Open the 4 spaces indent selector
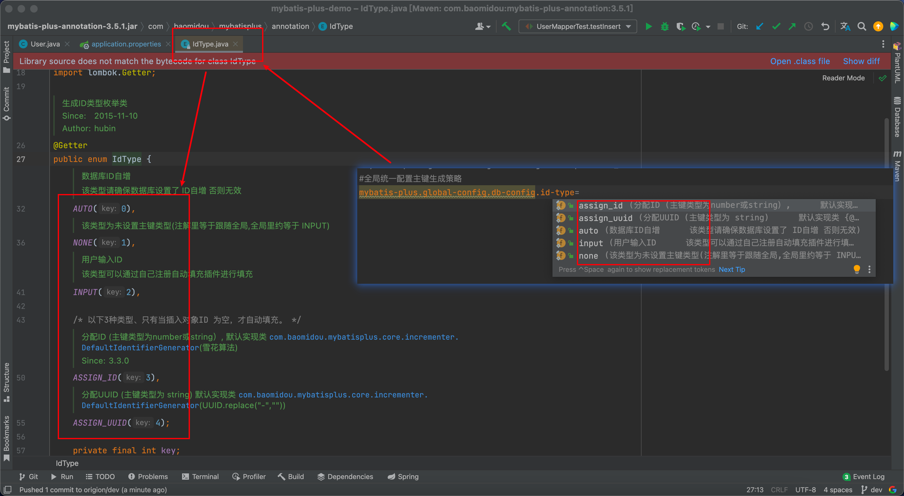The height and width of the screenshot is (496, 904). coord(838,490)
